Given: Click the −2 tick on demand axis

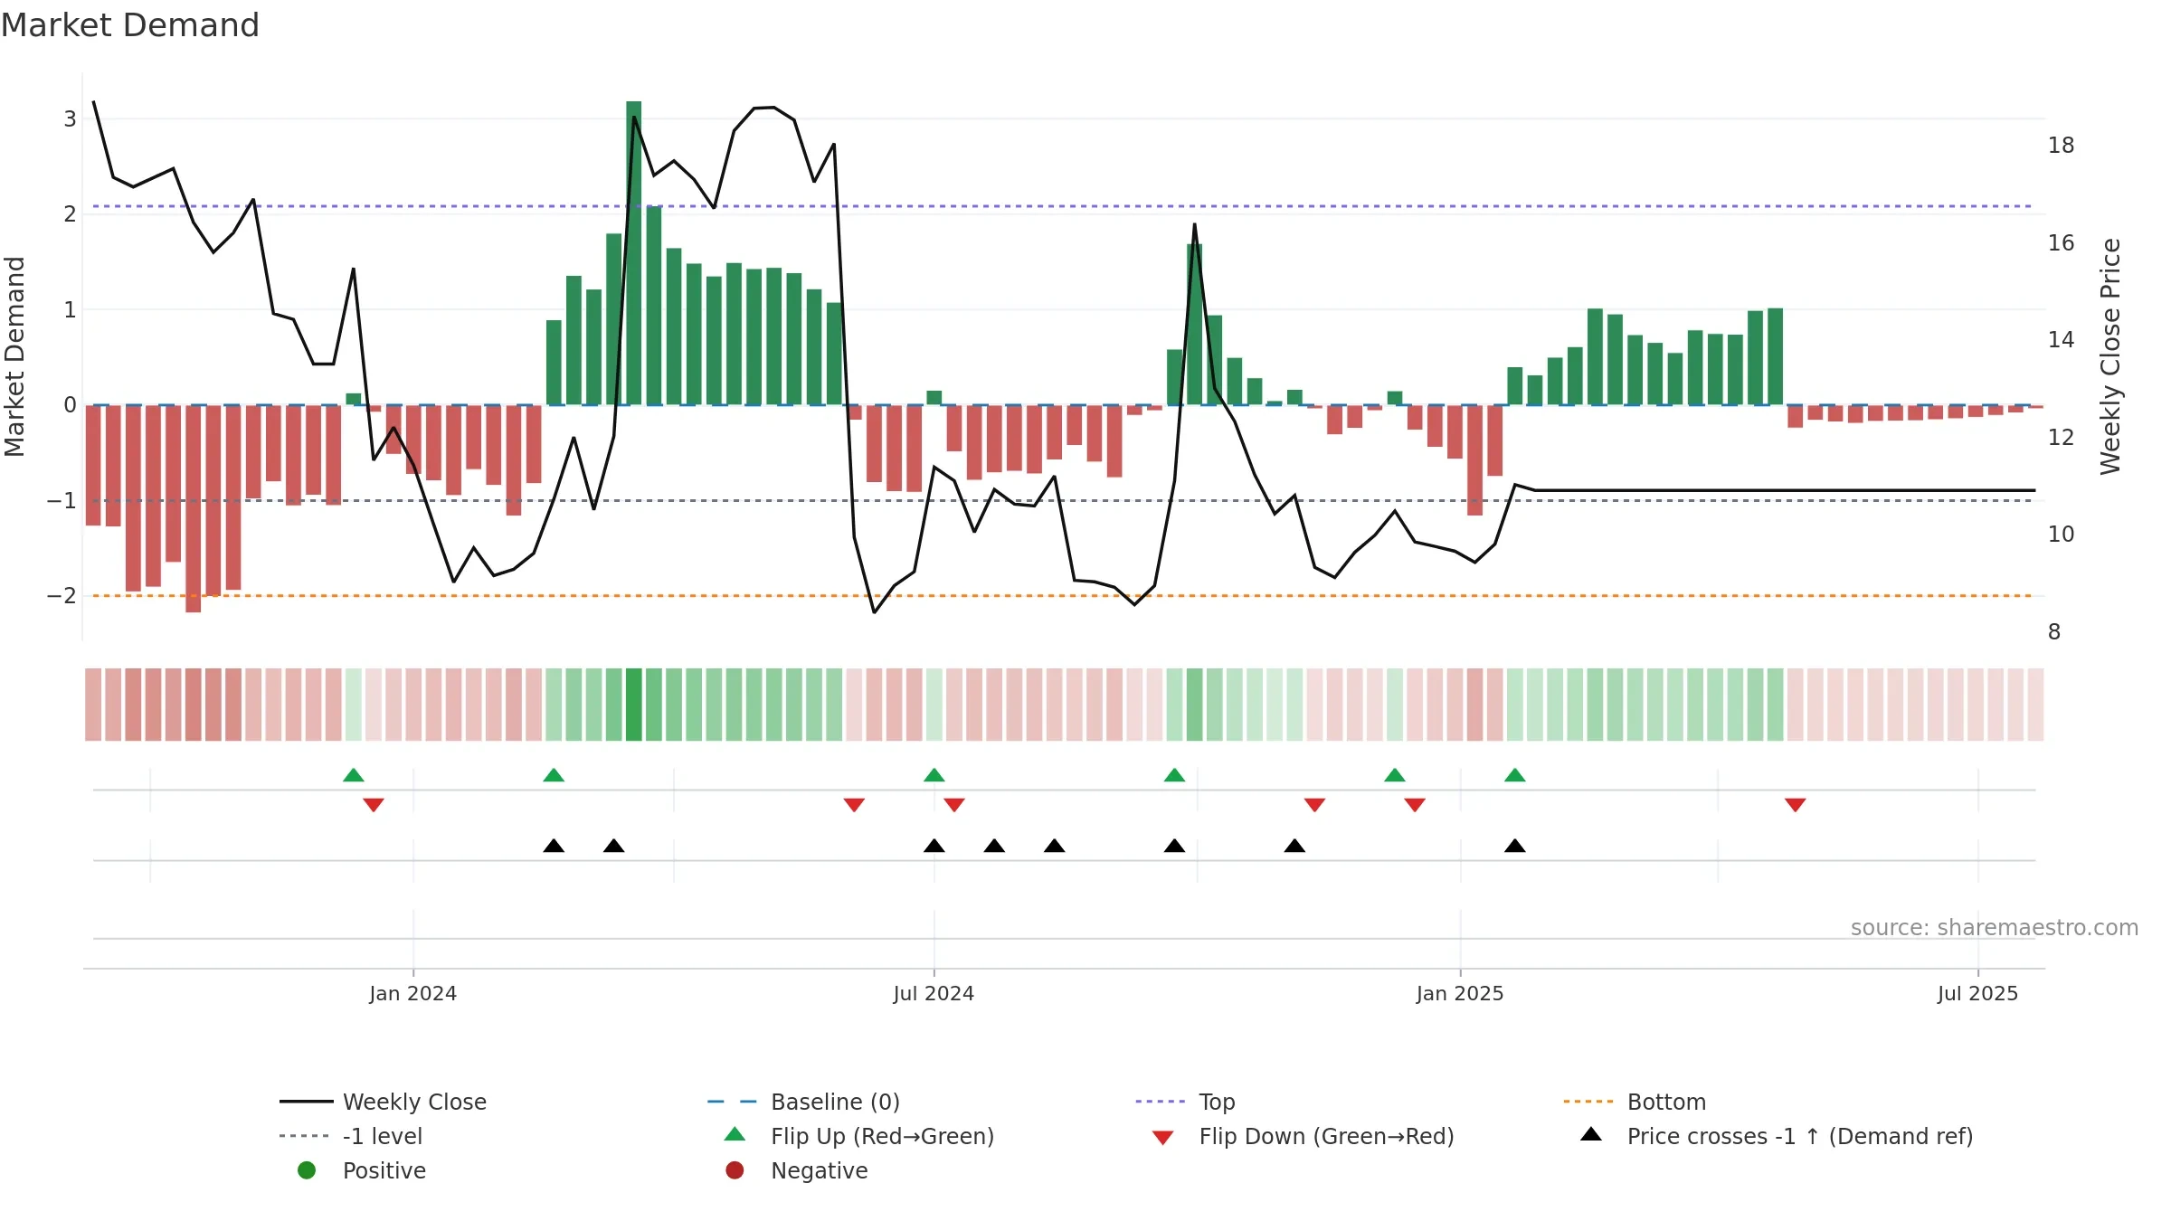Looking at the screenshot, I should click(x=62, y=595).
